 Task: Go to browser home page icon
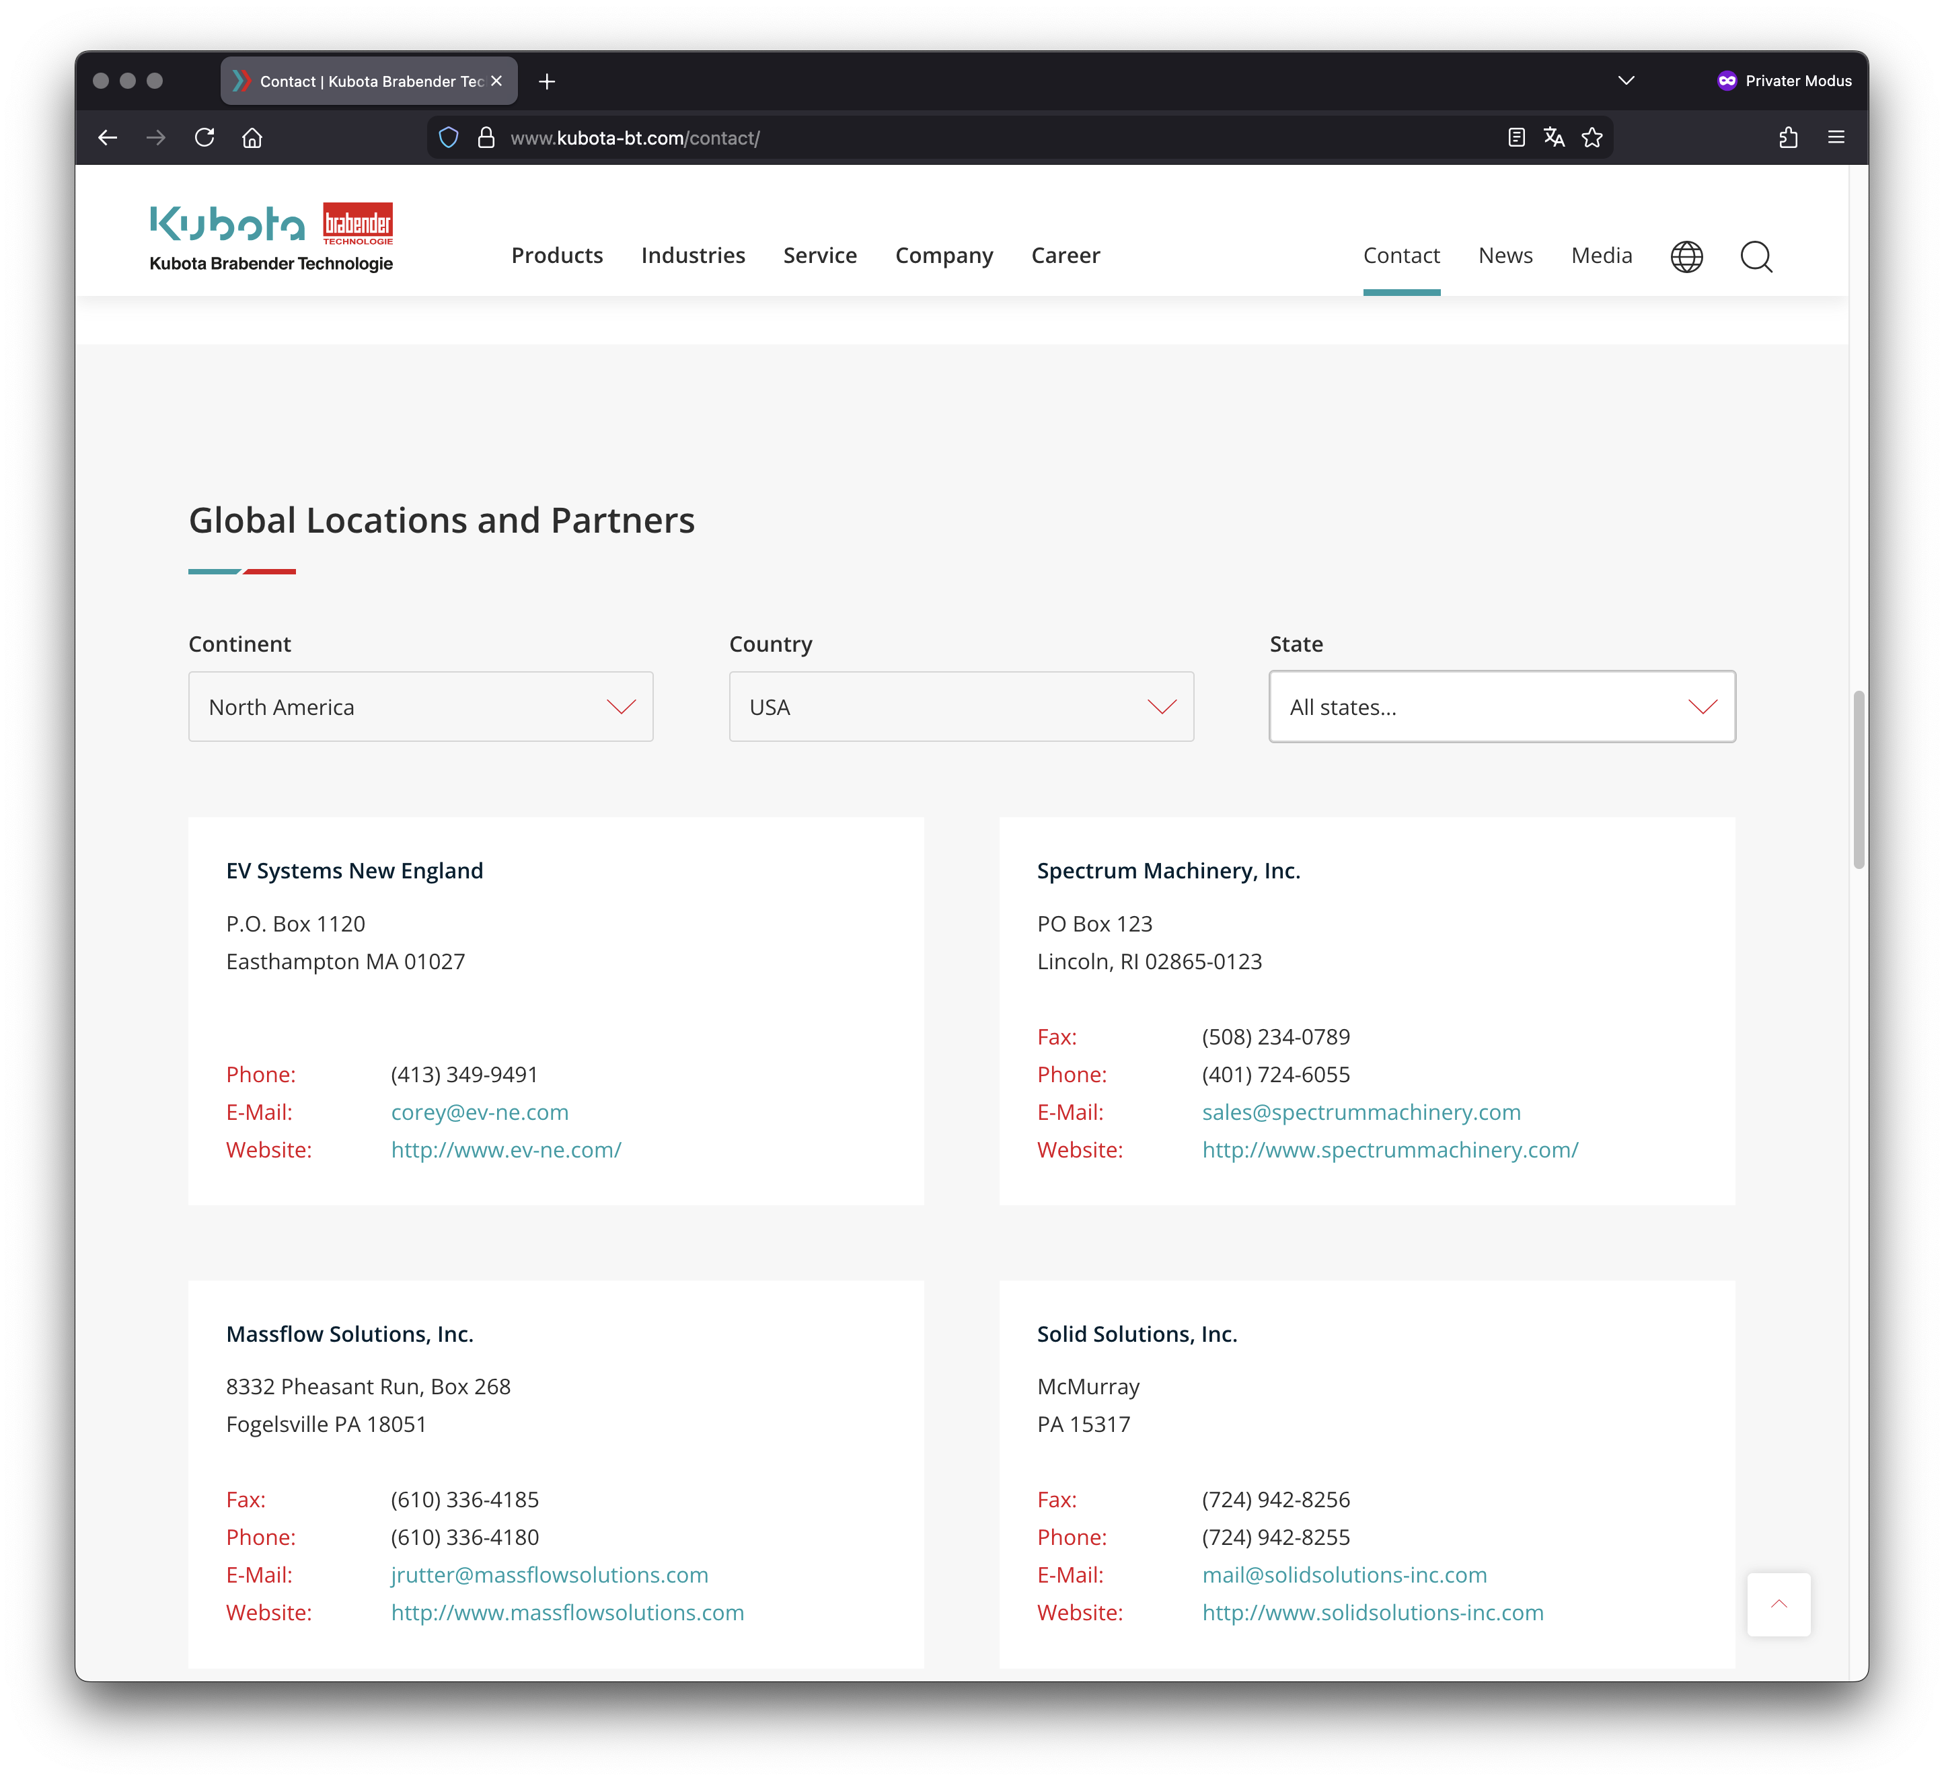click(253, 138)
